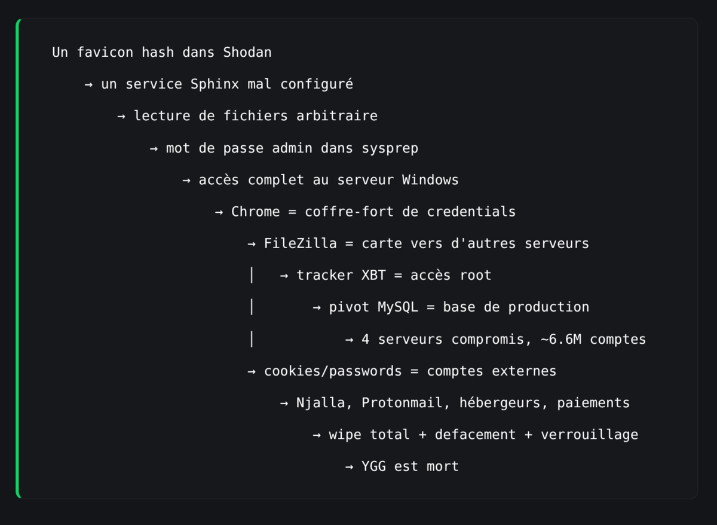Select the line 'lecture de fichiers arbitraire'
The height and width of the screenshot is (525, 717).
click(255, 116)
